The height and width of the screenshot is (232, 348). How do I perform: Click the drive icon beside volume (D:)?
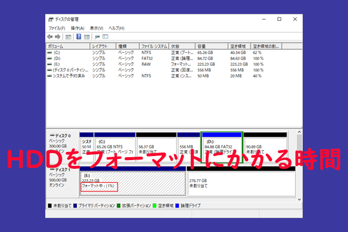pyautogui.click(x=49, y=59)
